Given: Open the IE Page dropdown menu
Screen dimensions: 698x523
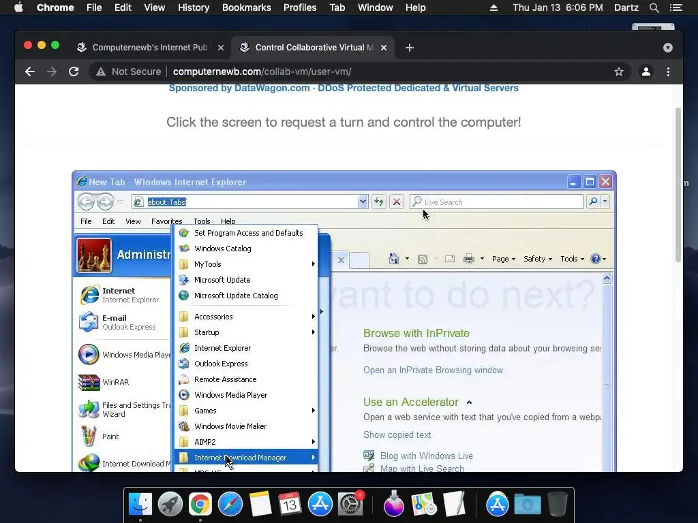Looking at the screenshot, I should tap(504, 259).
